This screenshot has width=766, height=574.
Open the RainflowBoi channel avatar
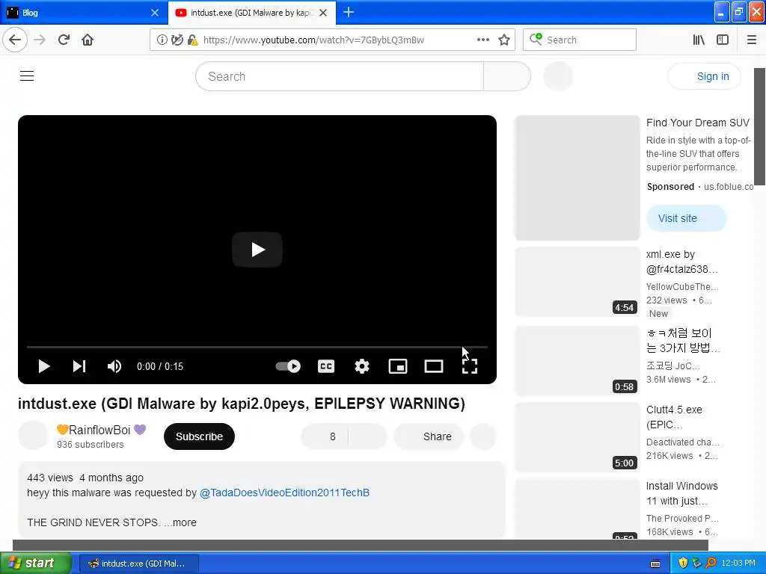33,436
